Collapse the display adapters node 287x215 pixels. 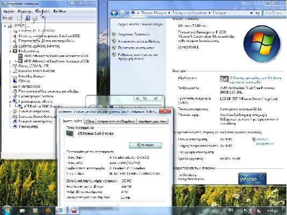point(10,102)
